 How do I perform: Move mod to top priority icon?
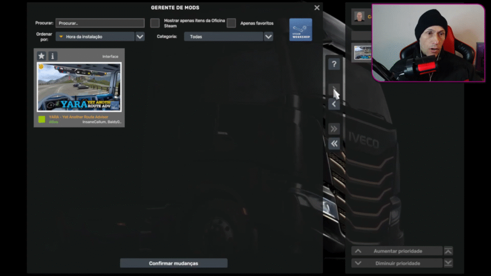(449, 251)
